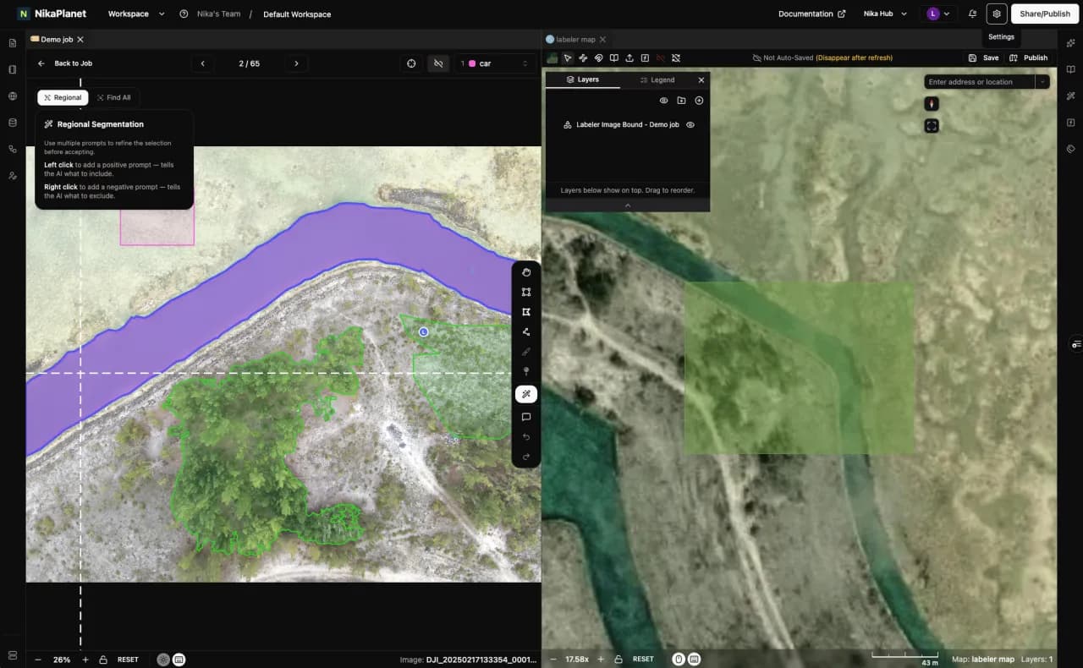Expand the address search options dropdown

coord(1042,82)
